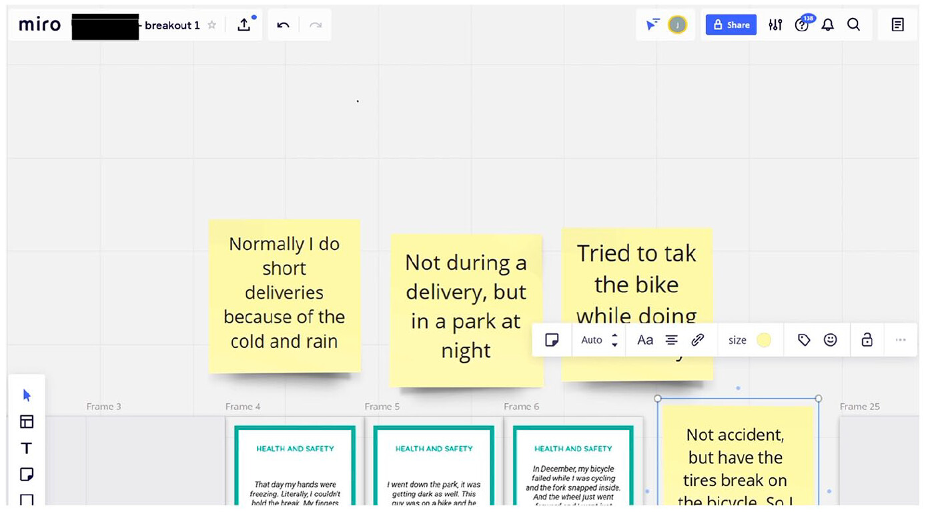The image size is (926, 512).
Task: Lock the selected sticky note
Action: (867, 340)
